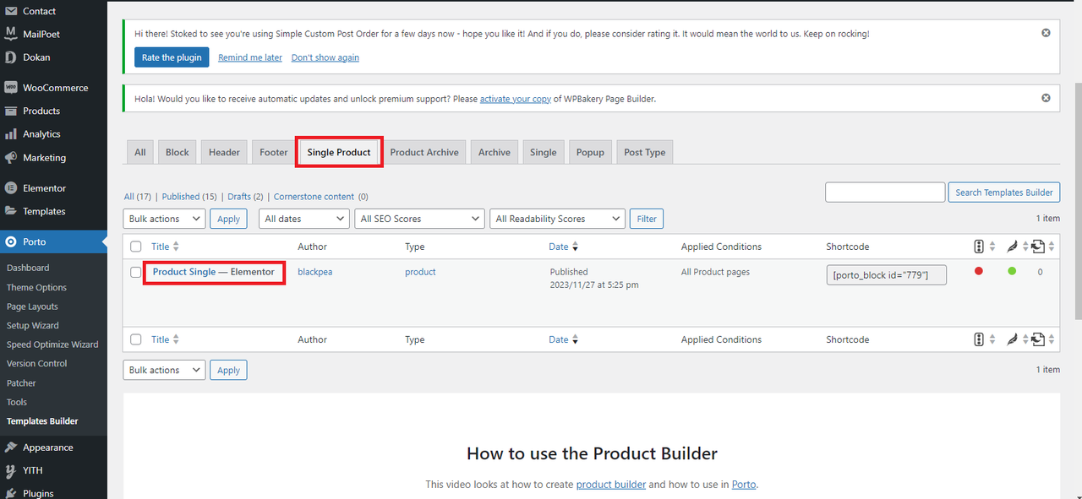Click YITH sidebar icon
1082x499 pixels.
coord(11,470)
